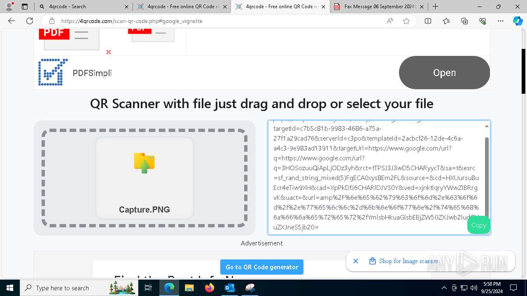Add this page to favorites

(406, 21)
